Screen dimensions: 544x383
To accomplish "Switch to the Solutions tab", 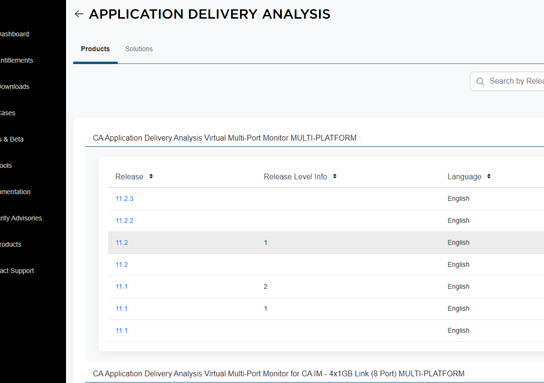I will [x=139, y=49].
